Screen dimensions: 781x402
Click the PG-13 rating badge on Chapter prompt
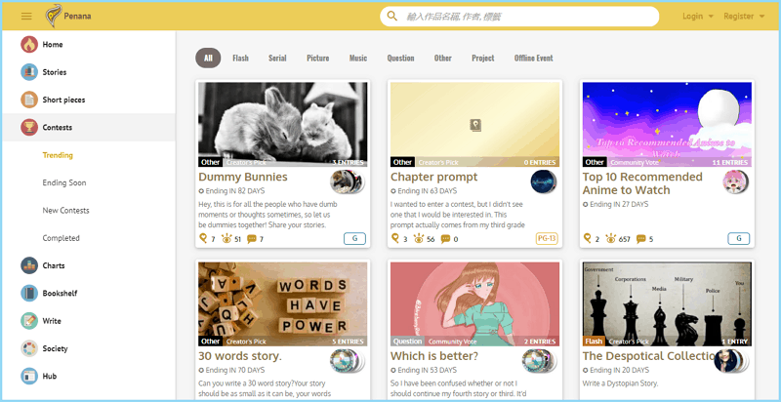547,238
